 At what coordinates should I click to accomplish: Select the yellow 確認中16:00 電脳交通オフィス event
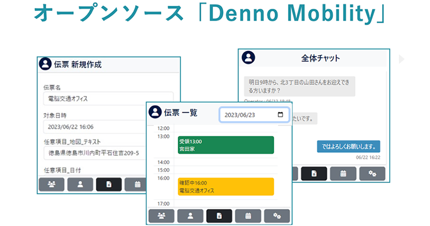(225, 186)
